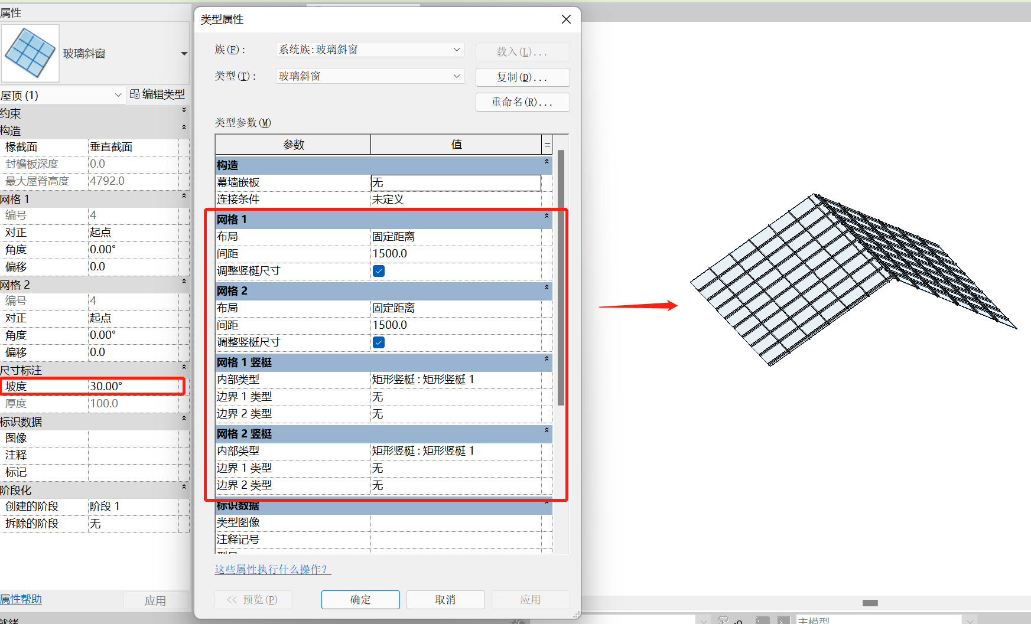Click the 网格 2 间距 value 1500.0
Screen dimensions: 1031x624
point(456,325)
